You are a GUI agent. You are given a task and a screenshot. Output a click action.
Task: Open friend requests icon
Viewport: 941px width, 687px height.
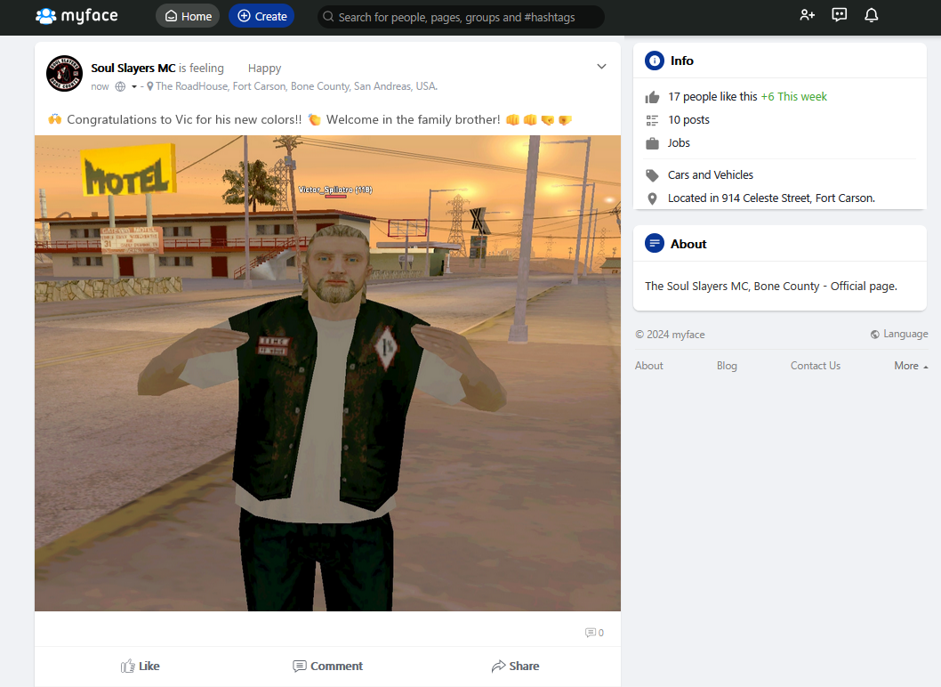tap(808, 15)
